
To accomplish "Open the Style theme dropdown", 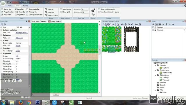I will pos(93,12).
